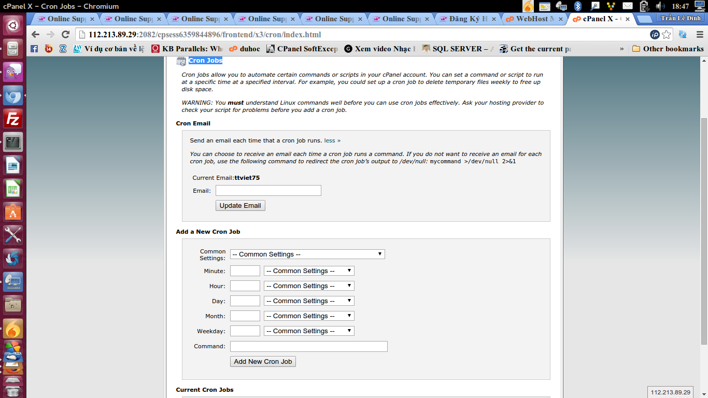Launch LibreOffice Calc from the dock
The width and height of the screenshot is (708, 398).
tap(13, 189)
